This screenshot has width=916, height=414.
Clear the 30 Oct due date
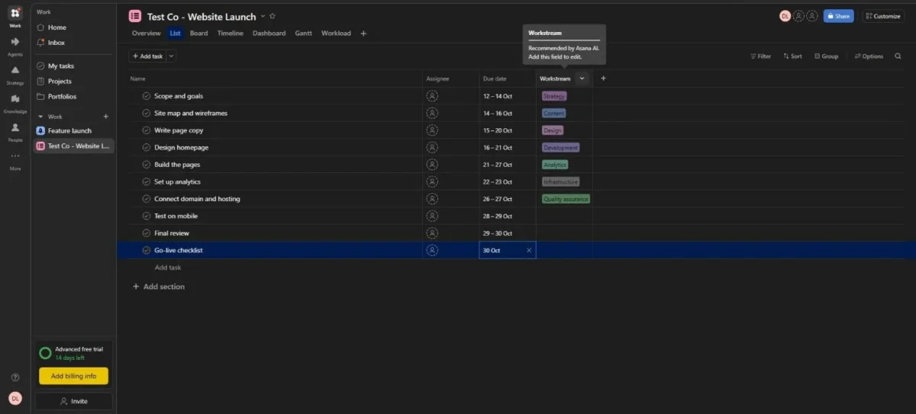(529, 250)
